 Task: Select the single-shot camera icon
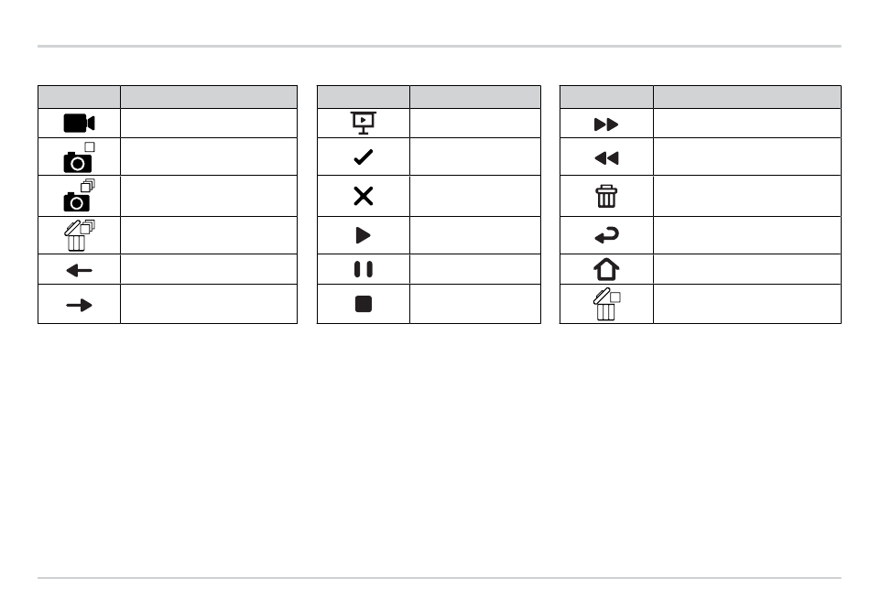tap(79, 157)
